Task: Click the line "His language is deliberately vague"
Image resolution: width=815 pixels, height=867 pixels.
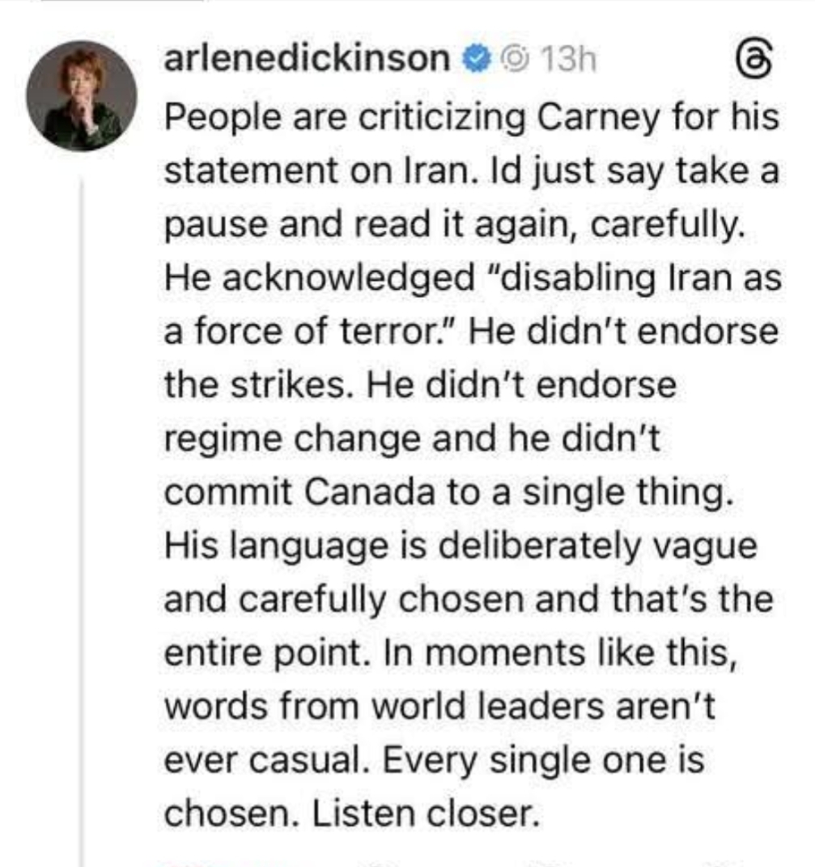Action: [460, 546]
